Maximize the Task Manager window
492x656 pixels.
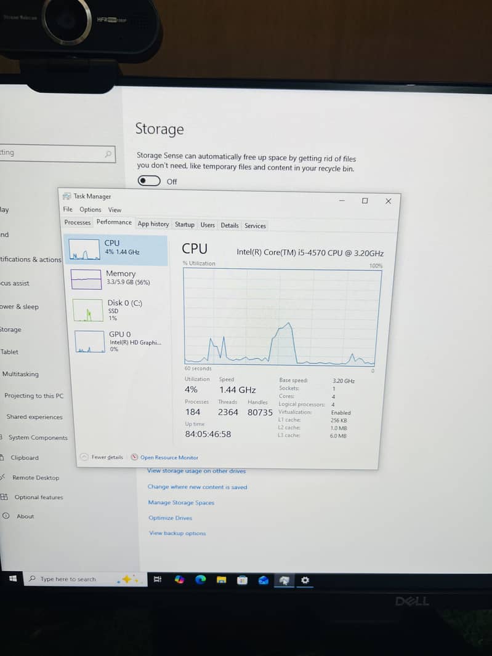(365, 201)
